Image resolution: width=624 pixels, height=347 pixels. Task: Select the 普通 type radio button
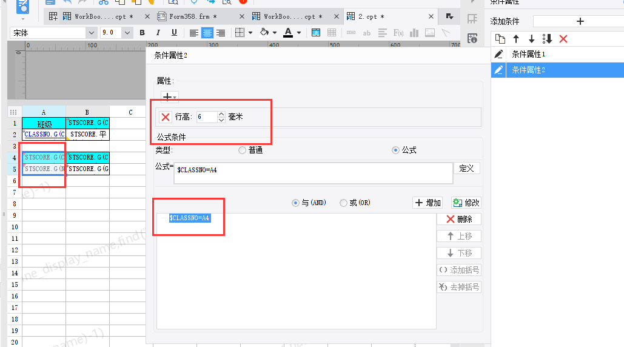click(242, 150)
